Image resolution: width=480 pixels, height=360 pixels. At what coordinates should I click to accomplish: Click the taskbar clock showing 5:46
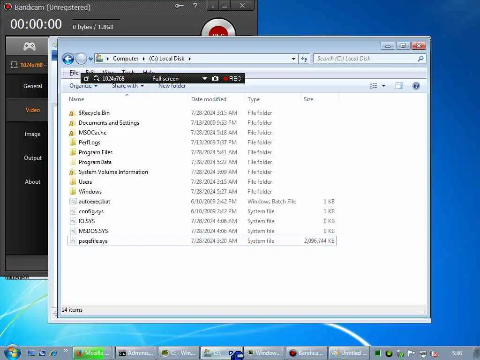457,353
